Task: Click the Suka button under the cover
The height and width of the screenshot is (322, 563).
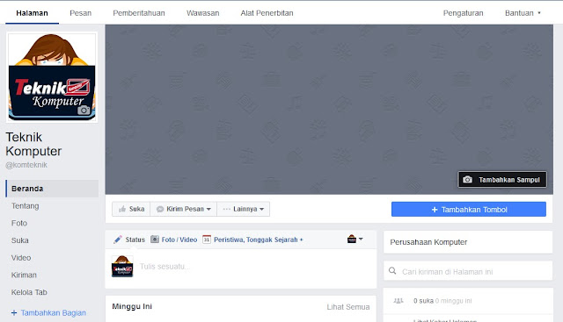Action: 131,209
